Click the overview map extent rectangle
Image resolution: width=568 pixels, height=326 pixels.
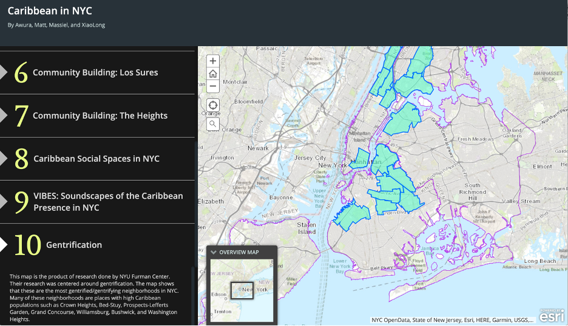click(x=242, y=290)
